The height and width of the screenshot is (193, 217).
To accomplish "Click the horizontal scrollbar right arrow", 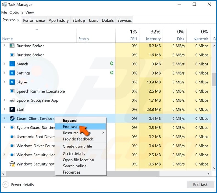I will coord(208,174).
